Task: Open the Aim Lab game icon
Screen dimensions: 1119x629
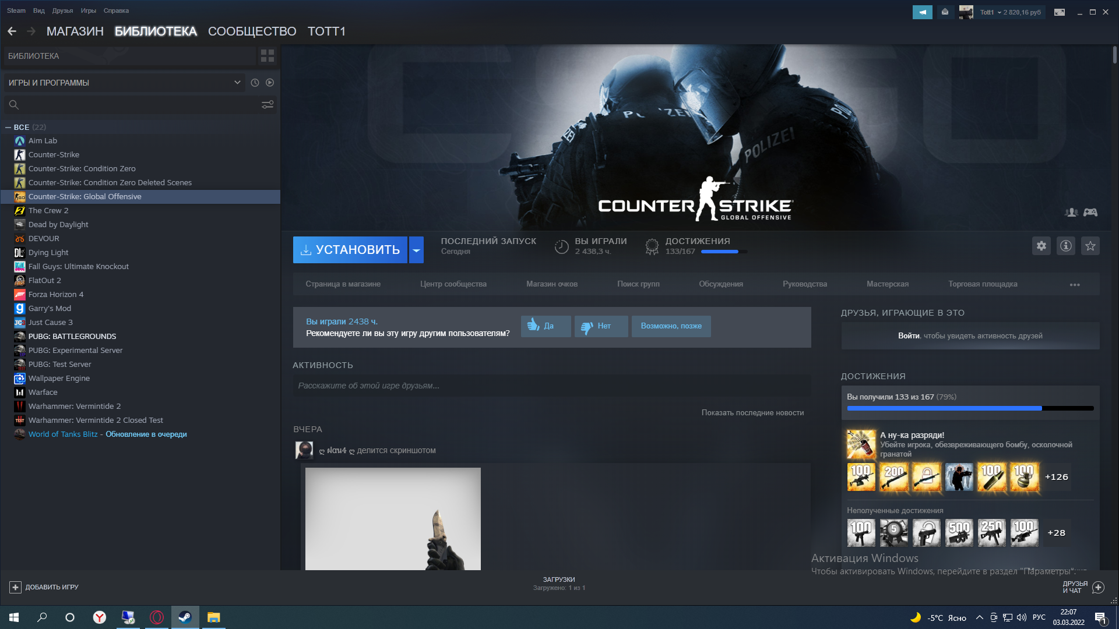Action: (x=20, y=141)
